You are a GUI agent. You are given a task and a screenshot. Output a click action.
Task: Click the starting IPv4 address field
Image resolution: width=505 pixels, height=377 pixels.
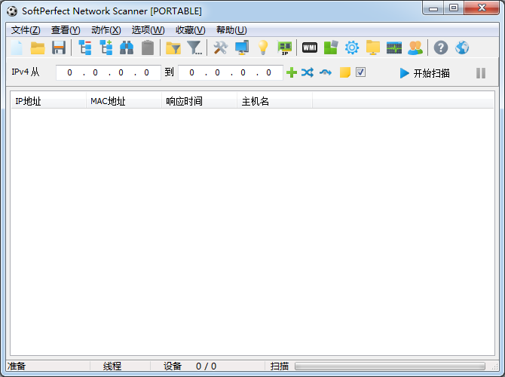(108, 73)
